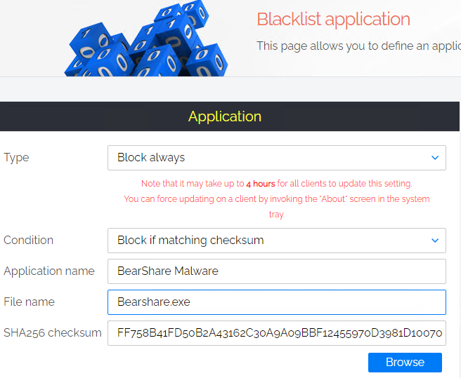Click the Browse button
The width and height of the screenshot is (461, 378).
tap(405, 363)
